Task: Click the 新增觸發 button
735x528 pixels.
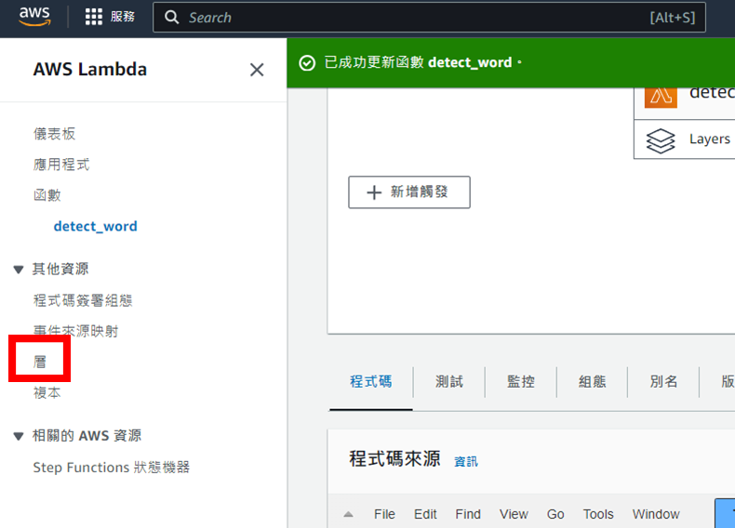Action: (409, 192)
